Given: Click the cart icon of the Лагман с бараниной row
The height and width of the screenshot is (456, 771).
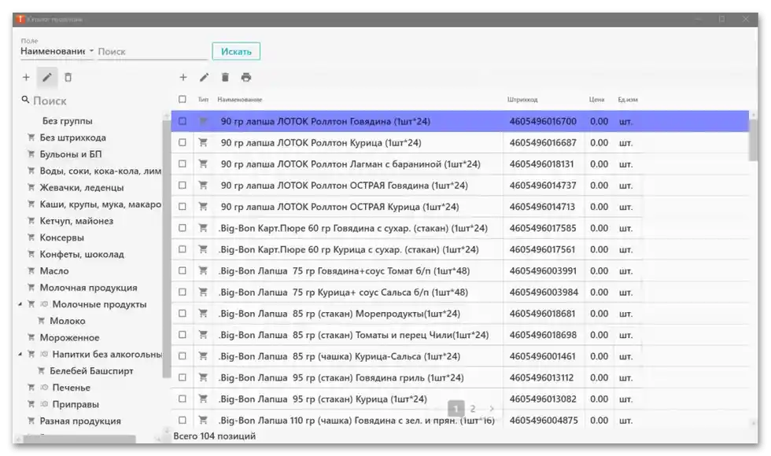Looking at the screenshot, I should click(x=203, y=164).
